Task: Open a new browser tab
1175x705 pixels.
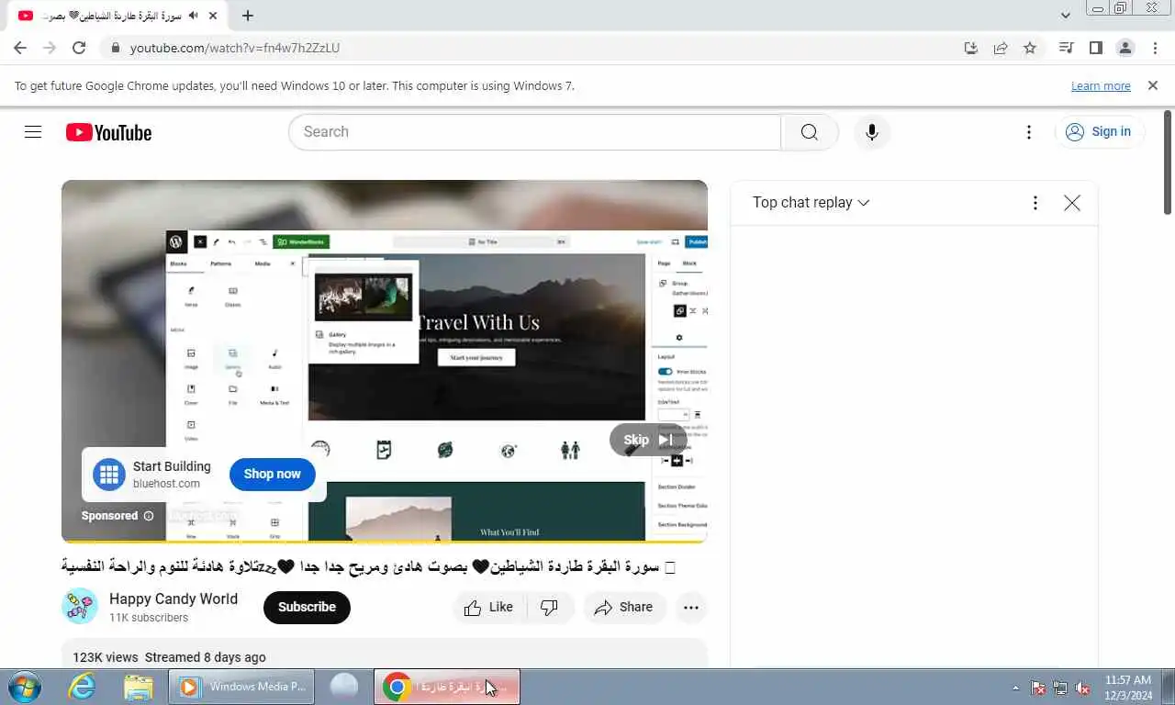Action: (x=248, y=16)
